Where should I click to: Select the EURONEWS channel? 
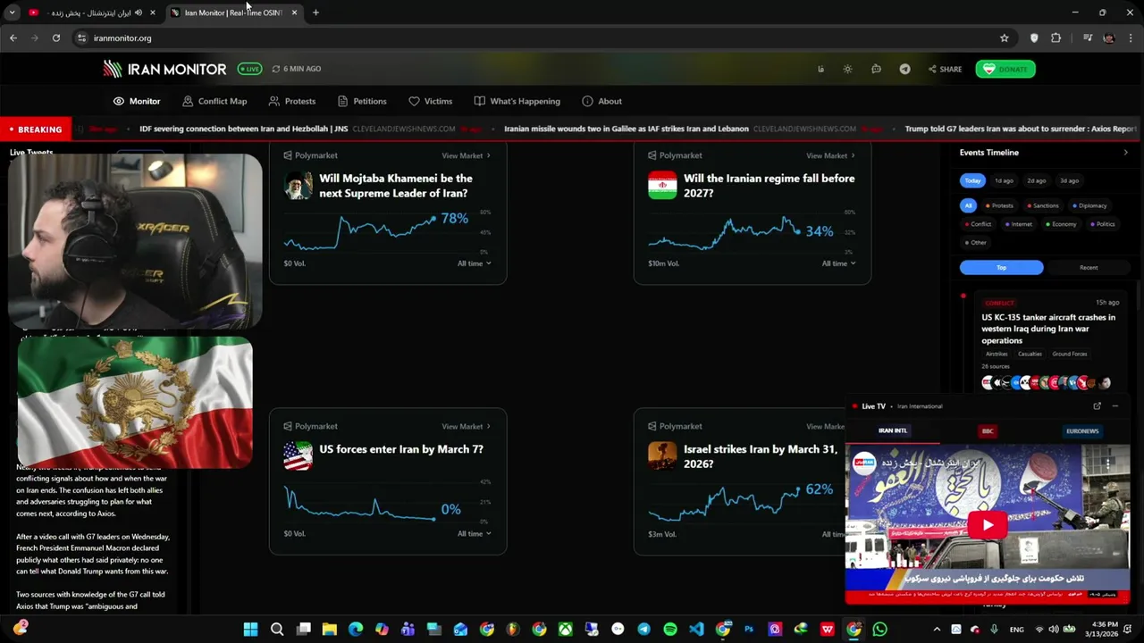[x=1081, y=431]
